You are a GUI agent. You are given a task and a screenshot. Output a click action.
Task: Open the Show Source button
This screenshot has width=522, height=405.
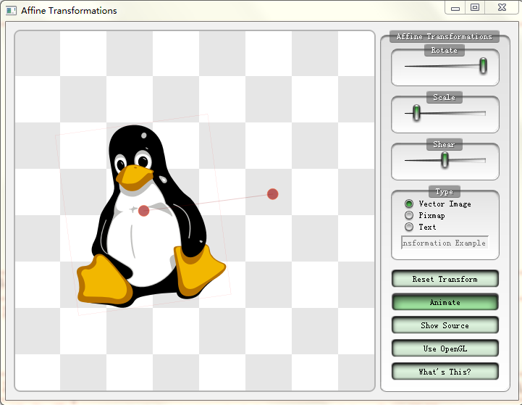[445, 325]
